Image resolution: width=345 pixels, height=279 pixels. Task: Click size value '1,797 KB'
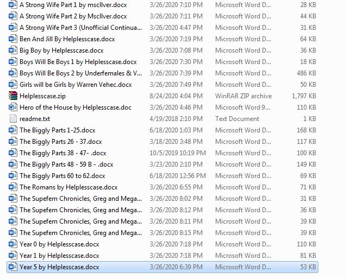pos(304,96)
